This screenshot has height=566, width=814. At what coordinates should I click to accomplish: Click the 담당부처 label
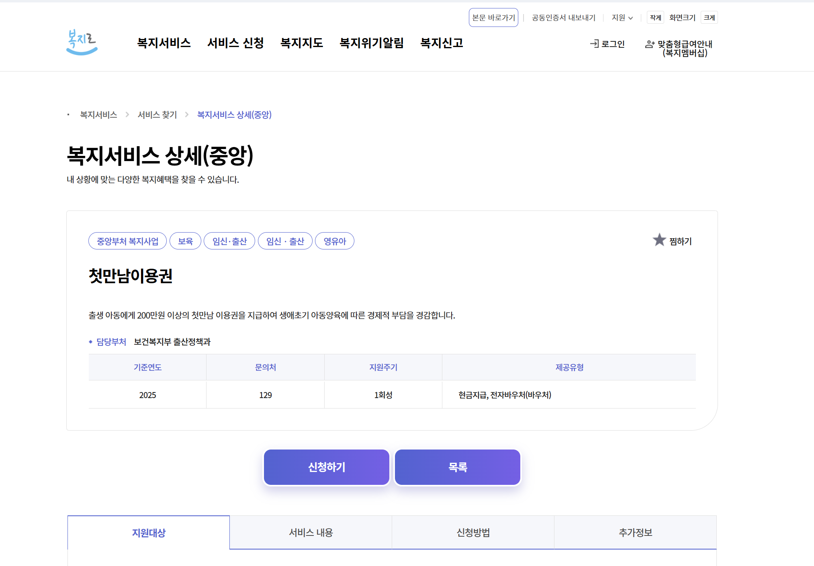pos(111,342)
